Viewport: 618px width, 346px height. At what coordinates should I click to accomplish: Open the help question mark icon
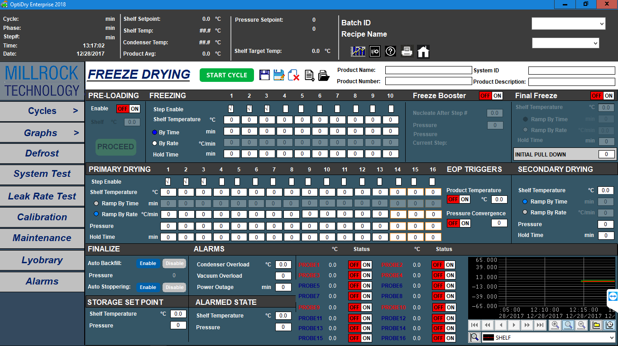[391, 51]
